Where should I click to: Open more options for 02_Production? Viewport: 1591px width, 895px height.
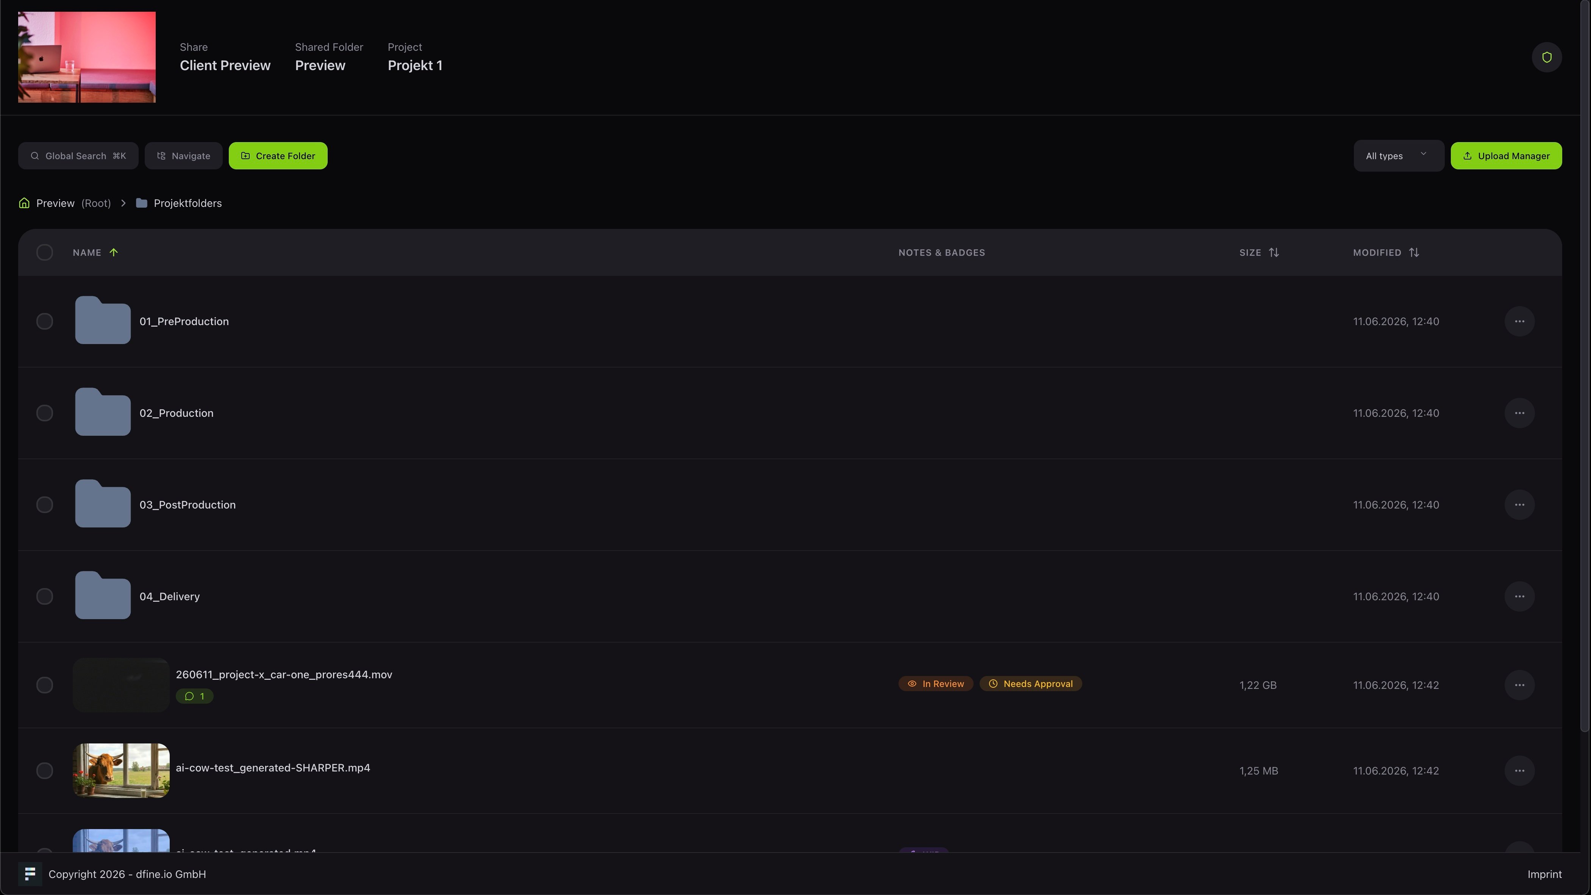(1519, 413)
